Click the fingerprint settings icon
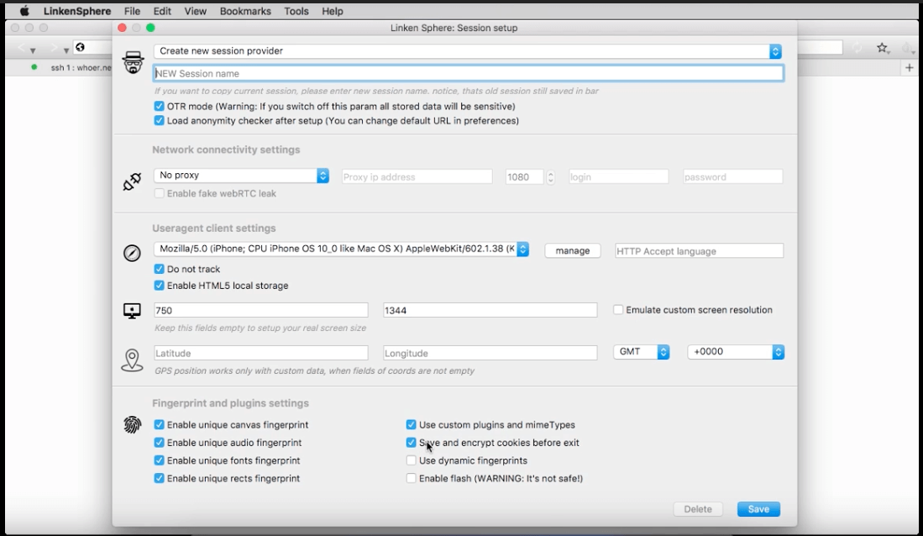Viewport: 923px width, 536px height. point(132,425)
